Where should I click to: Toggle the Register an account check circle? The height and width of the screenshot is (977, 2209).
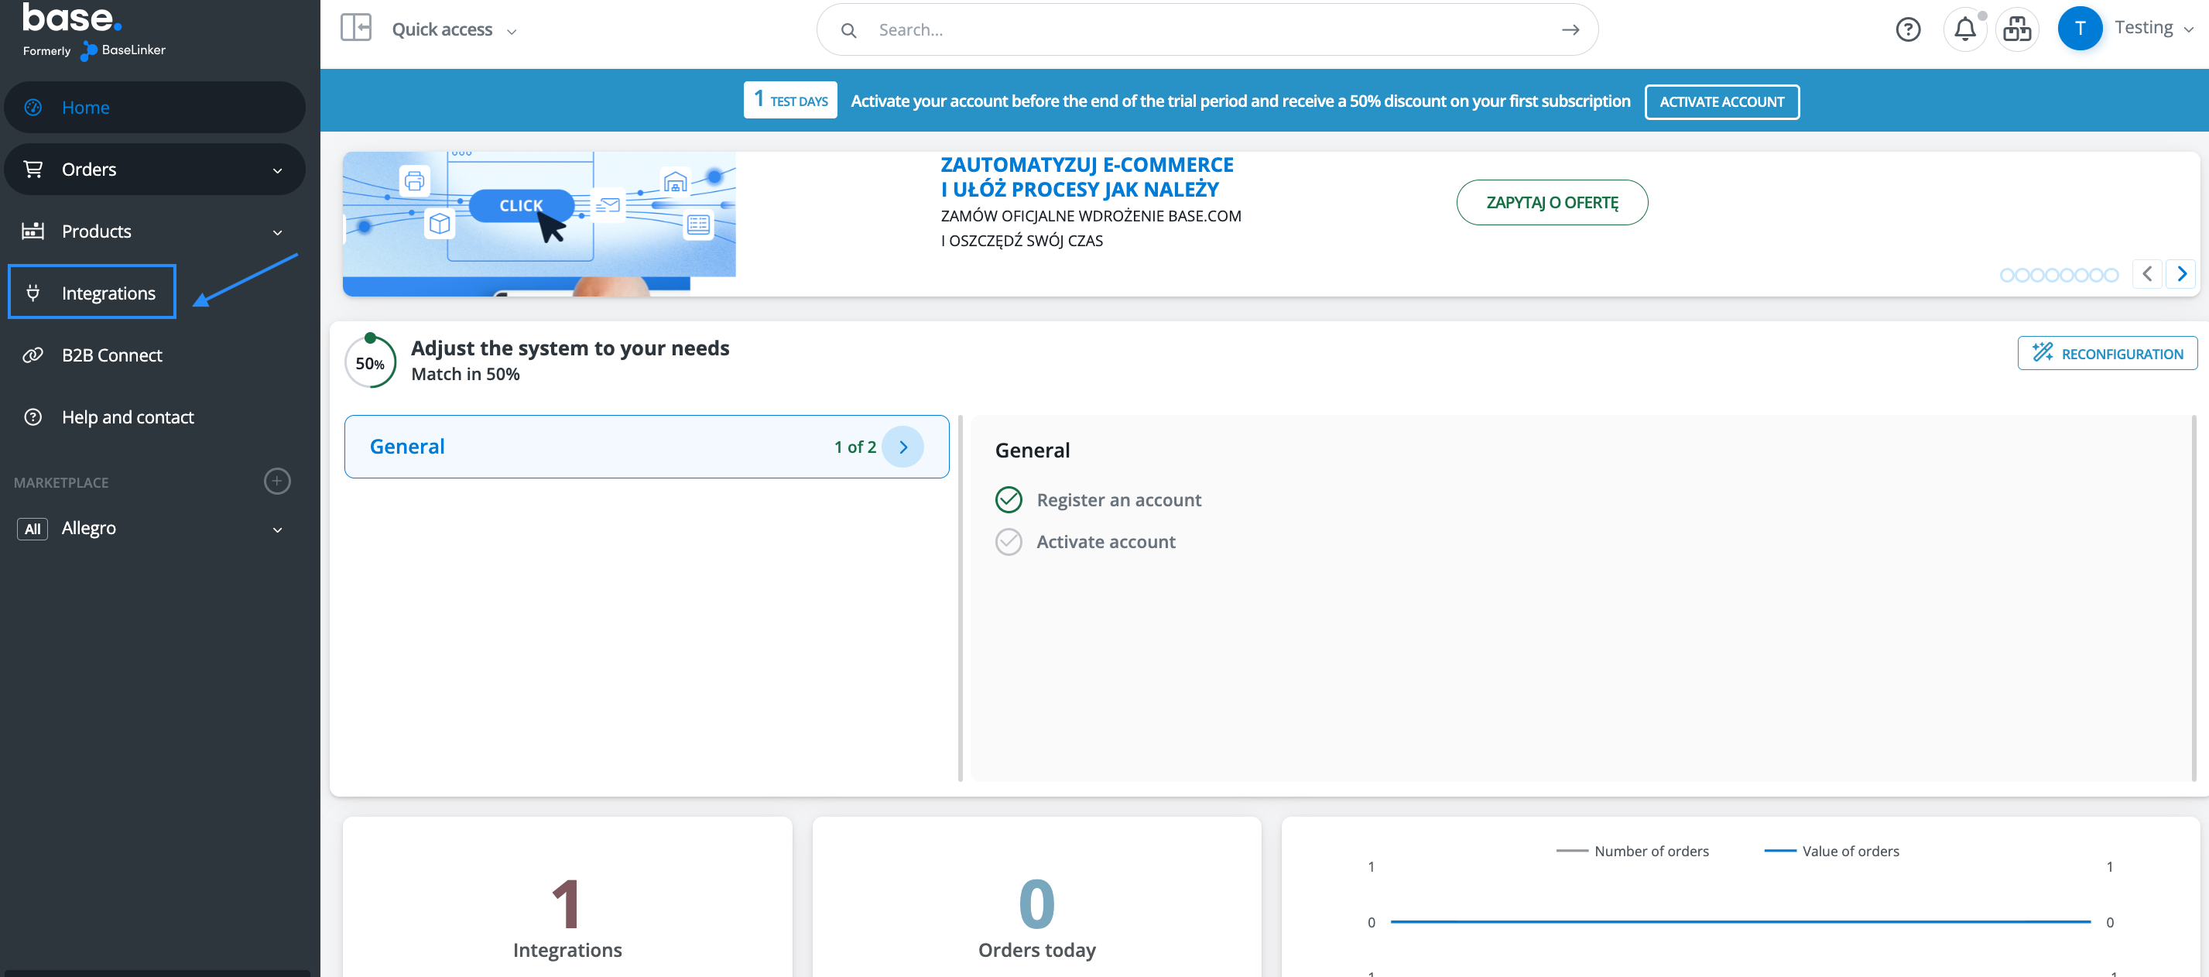click(x=1009, y=500)
